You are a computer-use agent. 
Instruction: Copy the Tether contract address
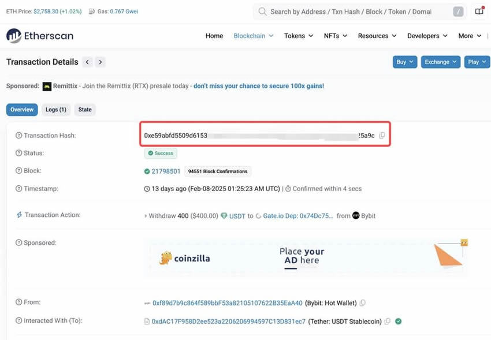(387, 322)
